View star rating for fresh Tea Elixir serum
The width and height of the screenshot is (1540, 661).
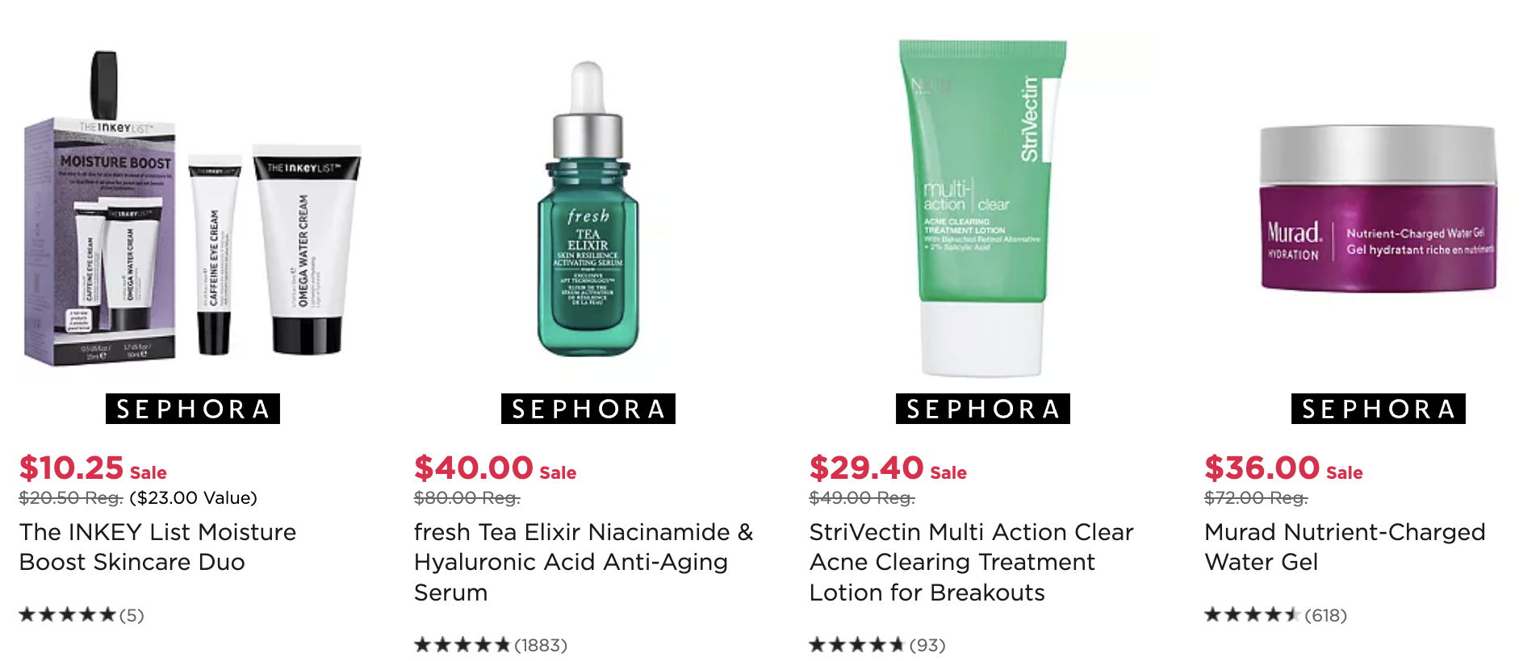(462, 645)
